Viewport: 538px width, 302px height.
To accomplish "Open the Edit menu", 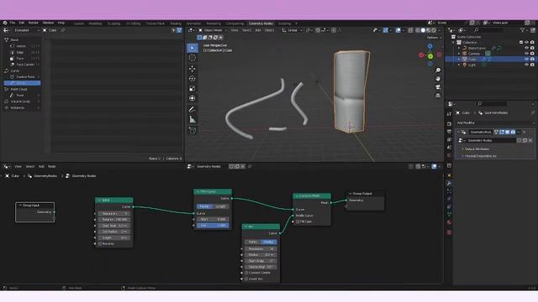I will pos(22,23).
